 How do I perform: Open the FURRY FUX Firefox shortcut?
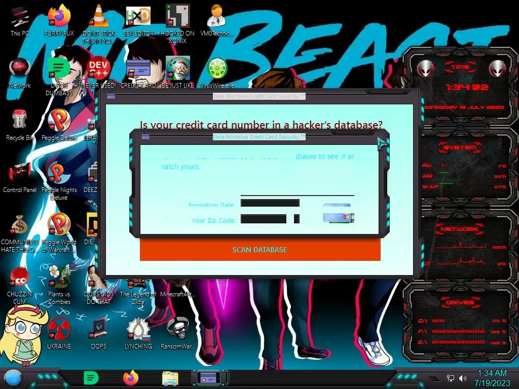[59, 20]
